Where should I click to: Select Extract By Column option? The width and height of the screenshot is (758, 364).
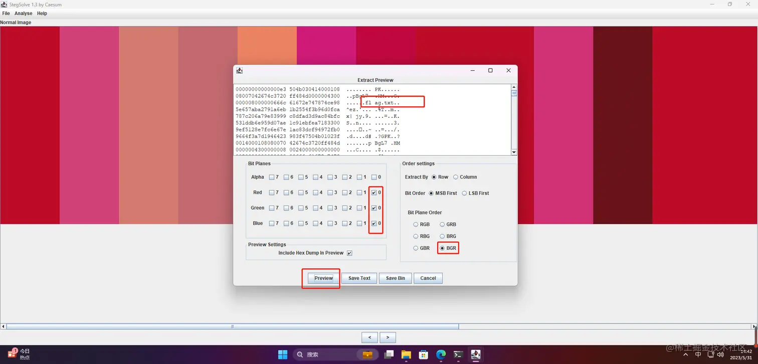(x=465, y=177)
